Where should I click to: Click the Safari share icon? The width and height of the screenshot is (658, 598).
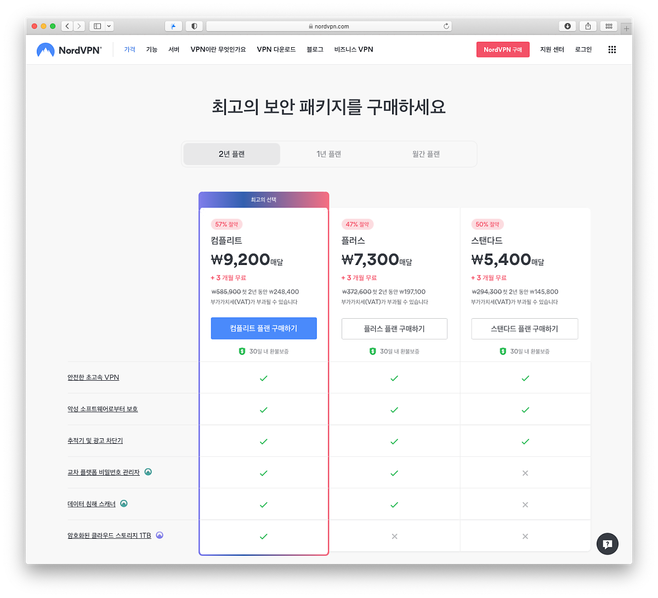(x=588, y=26)
